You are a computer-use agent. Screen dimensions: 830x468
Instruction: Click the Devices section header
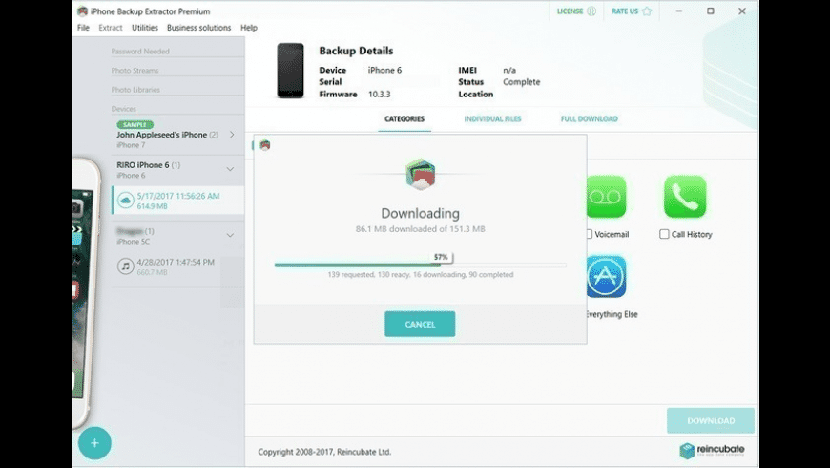124,109
